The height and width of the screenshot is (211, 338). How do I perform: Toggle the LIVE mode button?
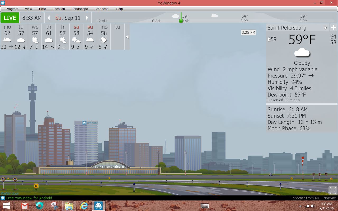point(10,18)
